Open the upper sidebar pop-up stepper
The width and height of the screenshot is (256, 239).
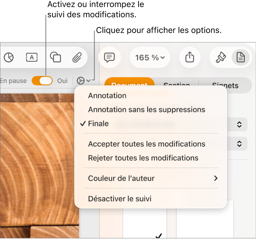239,124
